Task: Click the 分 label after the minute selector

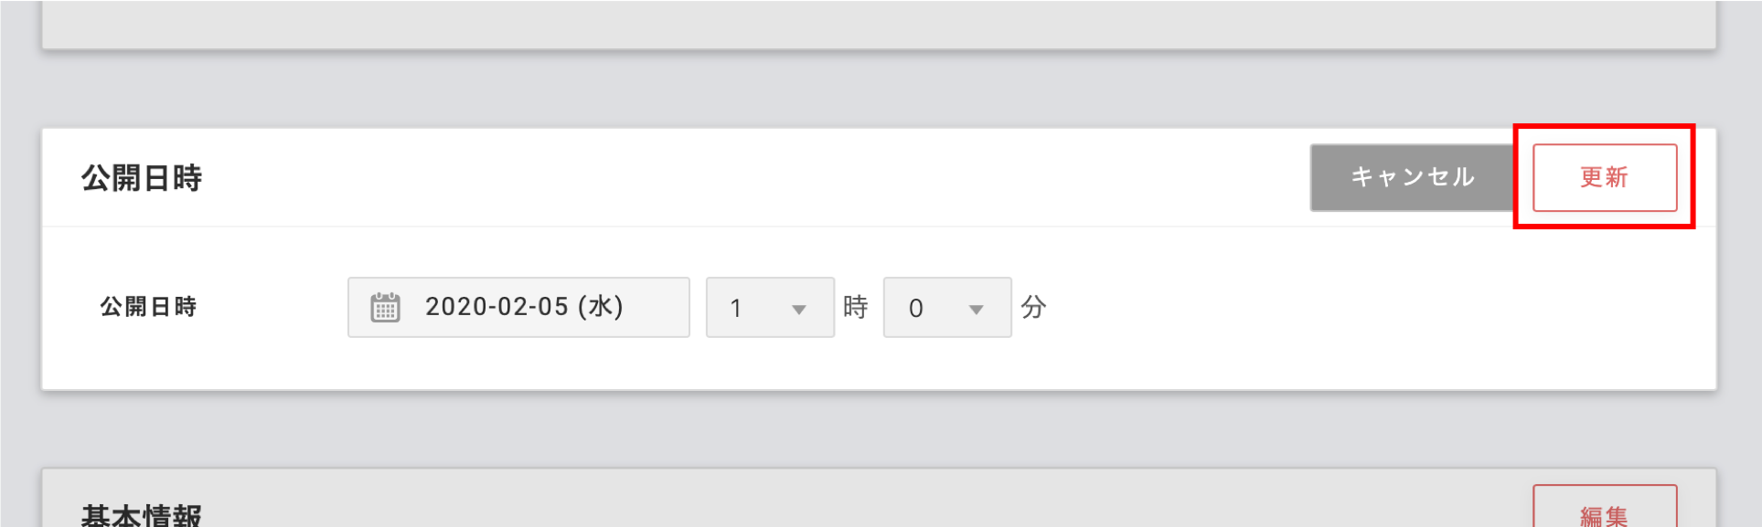Action: [x=1033, y=307]
